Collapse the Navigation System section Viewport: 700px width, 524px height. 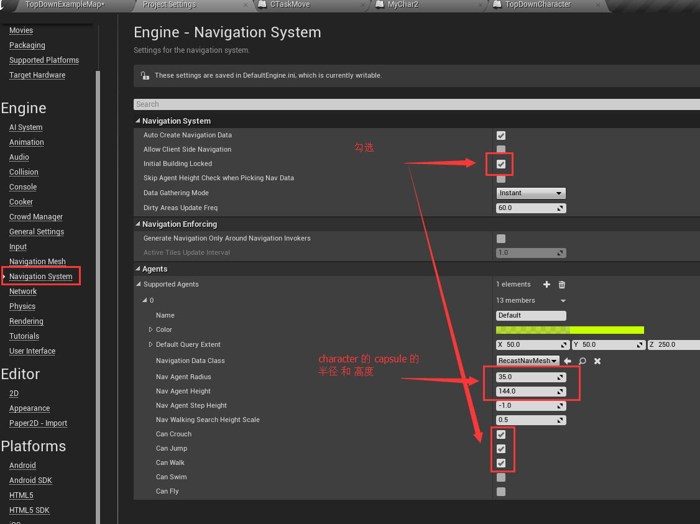click(137, 121)
